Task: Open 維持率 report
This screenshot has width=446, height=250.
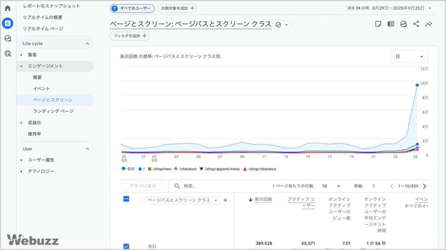Action: (34, 134)
